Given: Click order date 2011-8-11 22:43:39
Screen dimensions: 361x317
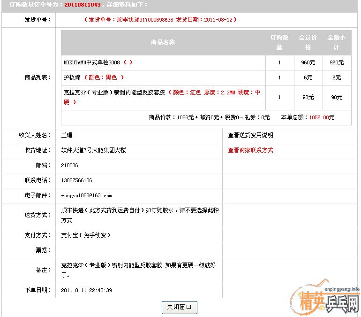Looking at the screenshot, I should coord(87,290).
